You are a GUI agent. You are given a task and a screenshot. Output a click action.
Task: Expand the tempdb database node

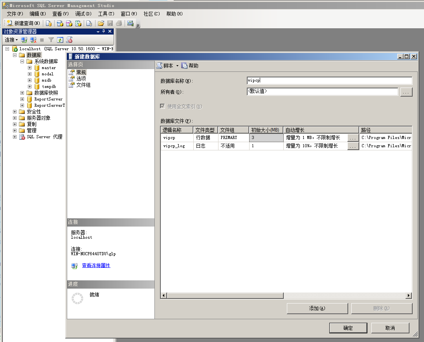(x=30, y=86)
